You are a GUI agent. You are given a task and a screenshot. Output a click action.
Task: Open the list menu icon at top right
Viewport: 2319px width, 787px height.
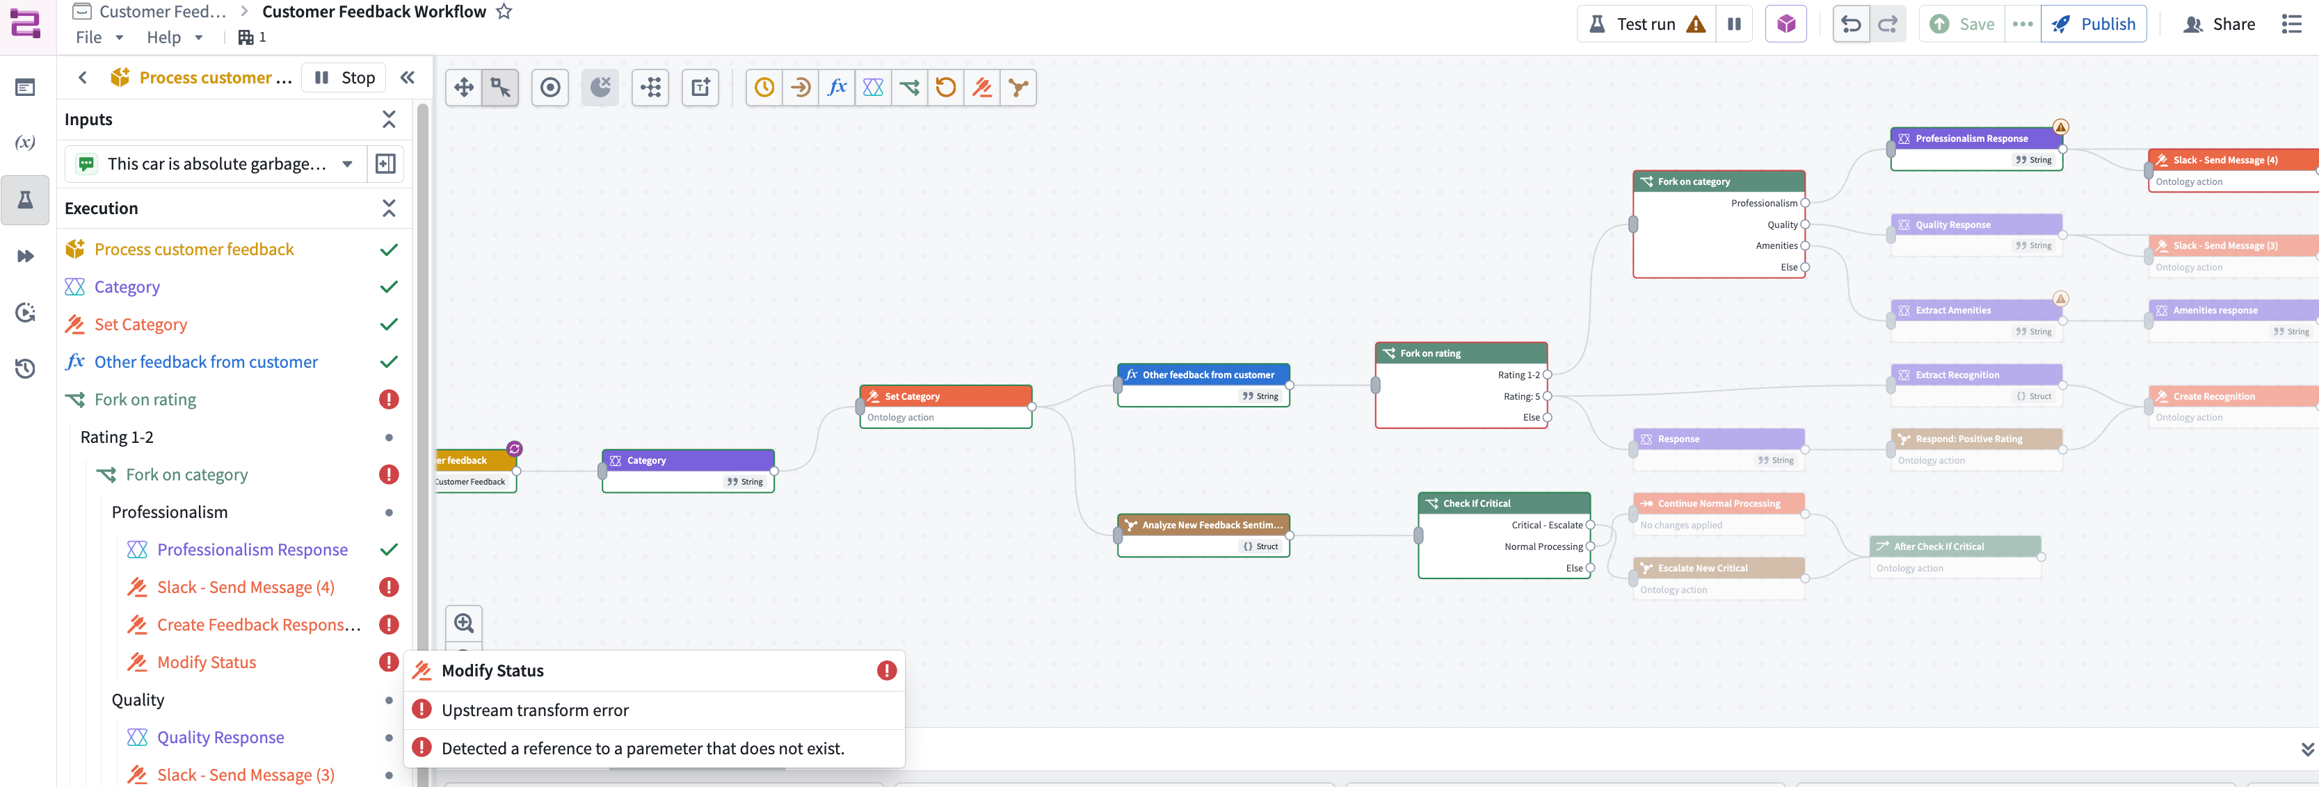coord(2291,24)
